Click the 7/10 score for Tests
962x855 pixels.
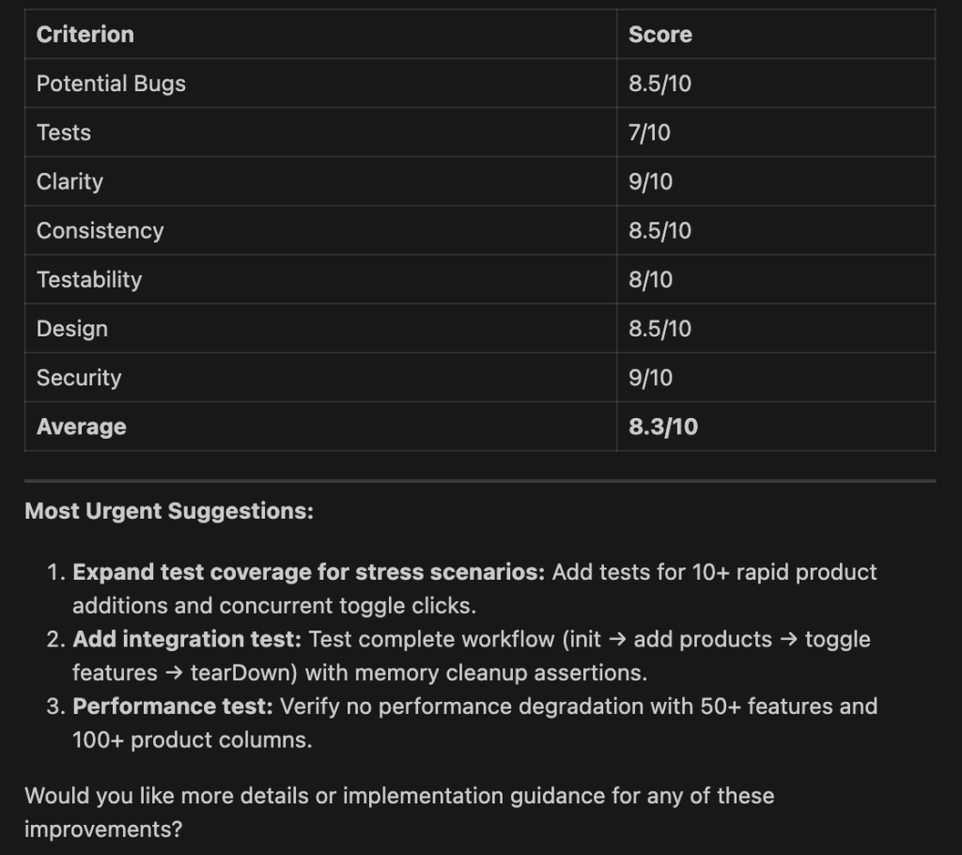649,132
